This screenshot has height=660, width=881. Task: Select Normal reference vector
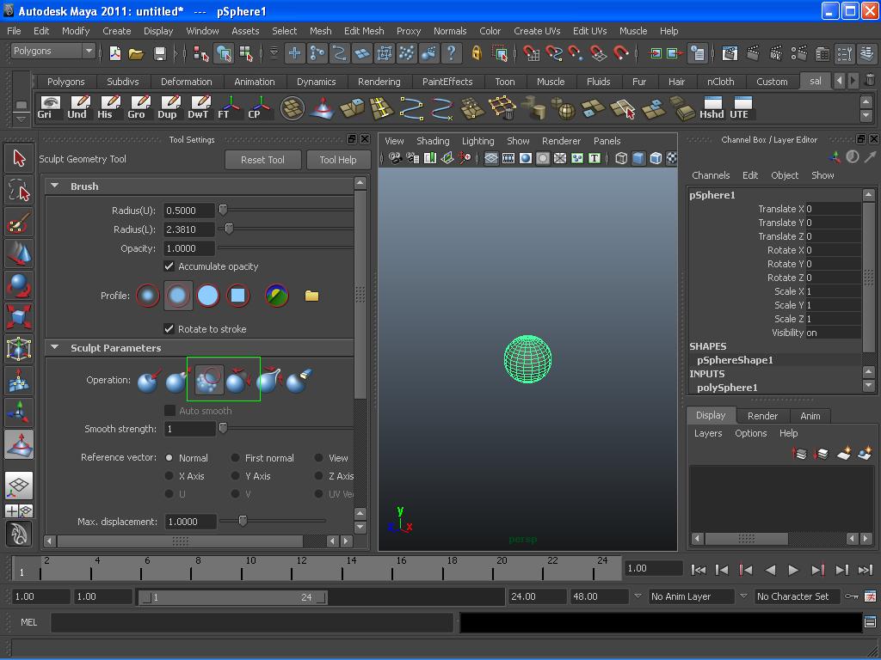169,458
